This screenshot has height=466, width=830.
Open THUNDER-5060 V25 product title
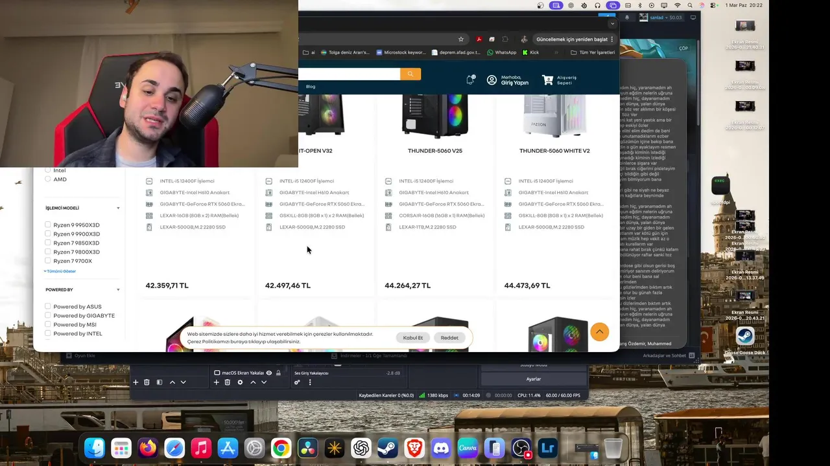[x=435, y=151]
